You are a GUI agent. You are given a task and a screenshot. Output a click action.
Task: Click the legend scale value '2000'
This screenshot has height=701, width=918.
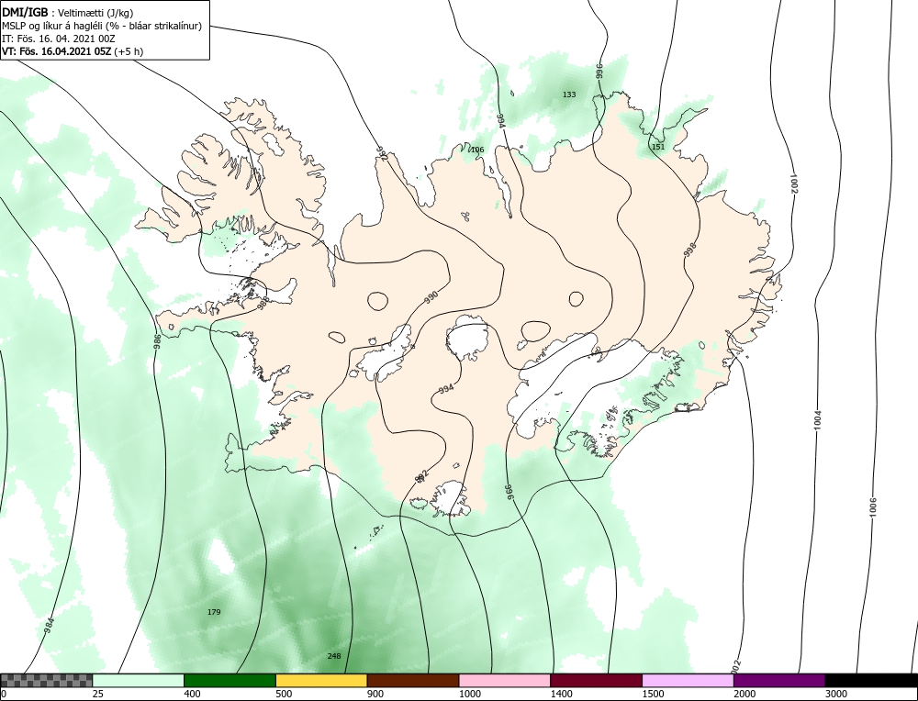(x=744, y=694)
